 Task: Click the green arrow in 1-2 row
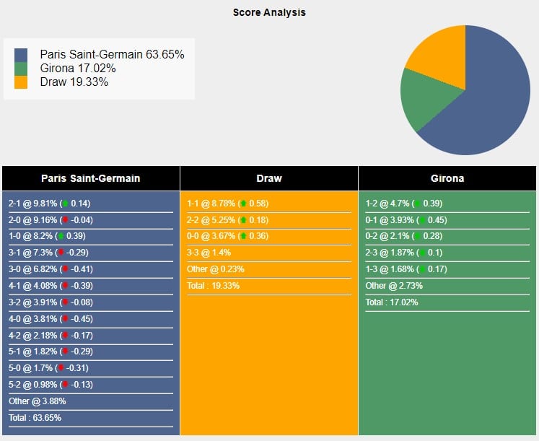(417, 204)
